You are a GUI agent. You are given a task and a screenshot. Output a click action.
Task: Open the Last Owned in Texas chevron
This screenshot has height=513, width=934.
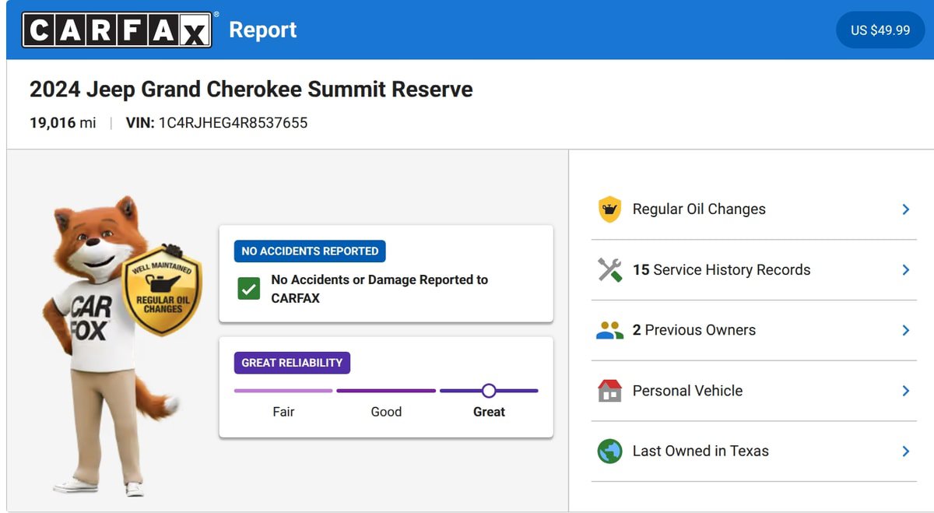point(905,451)
